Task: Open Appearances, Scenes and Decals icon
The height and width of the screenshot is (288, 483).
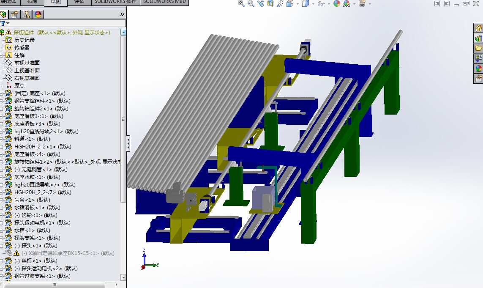Action: [478, 68]
